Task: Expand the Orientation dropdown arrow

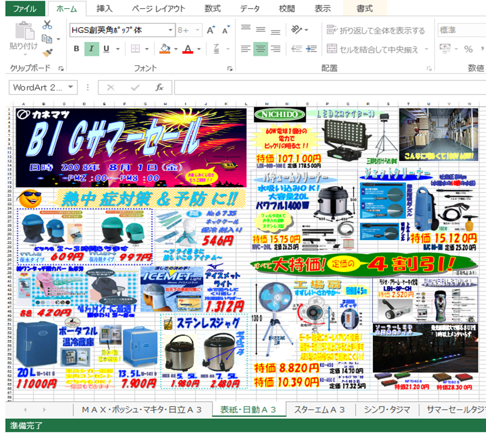Action: coord(306,30)
